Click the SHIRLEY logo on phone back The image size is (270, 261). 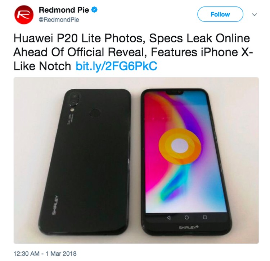[55, 205]
